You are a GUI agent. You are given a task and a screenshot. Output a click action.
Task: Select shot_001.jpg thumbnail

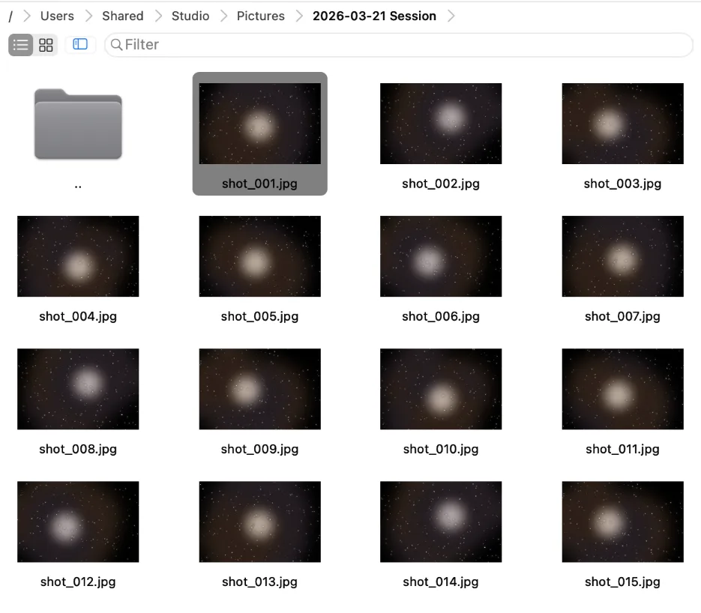(x=259, y=124)
